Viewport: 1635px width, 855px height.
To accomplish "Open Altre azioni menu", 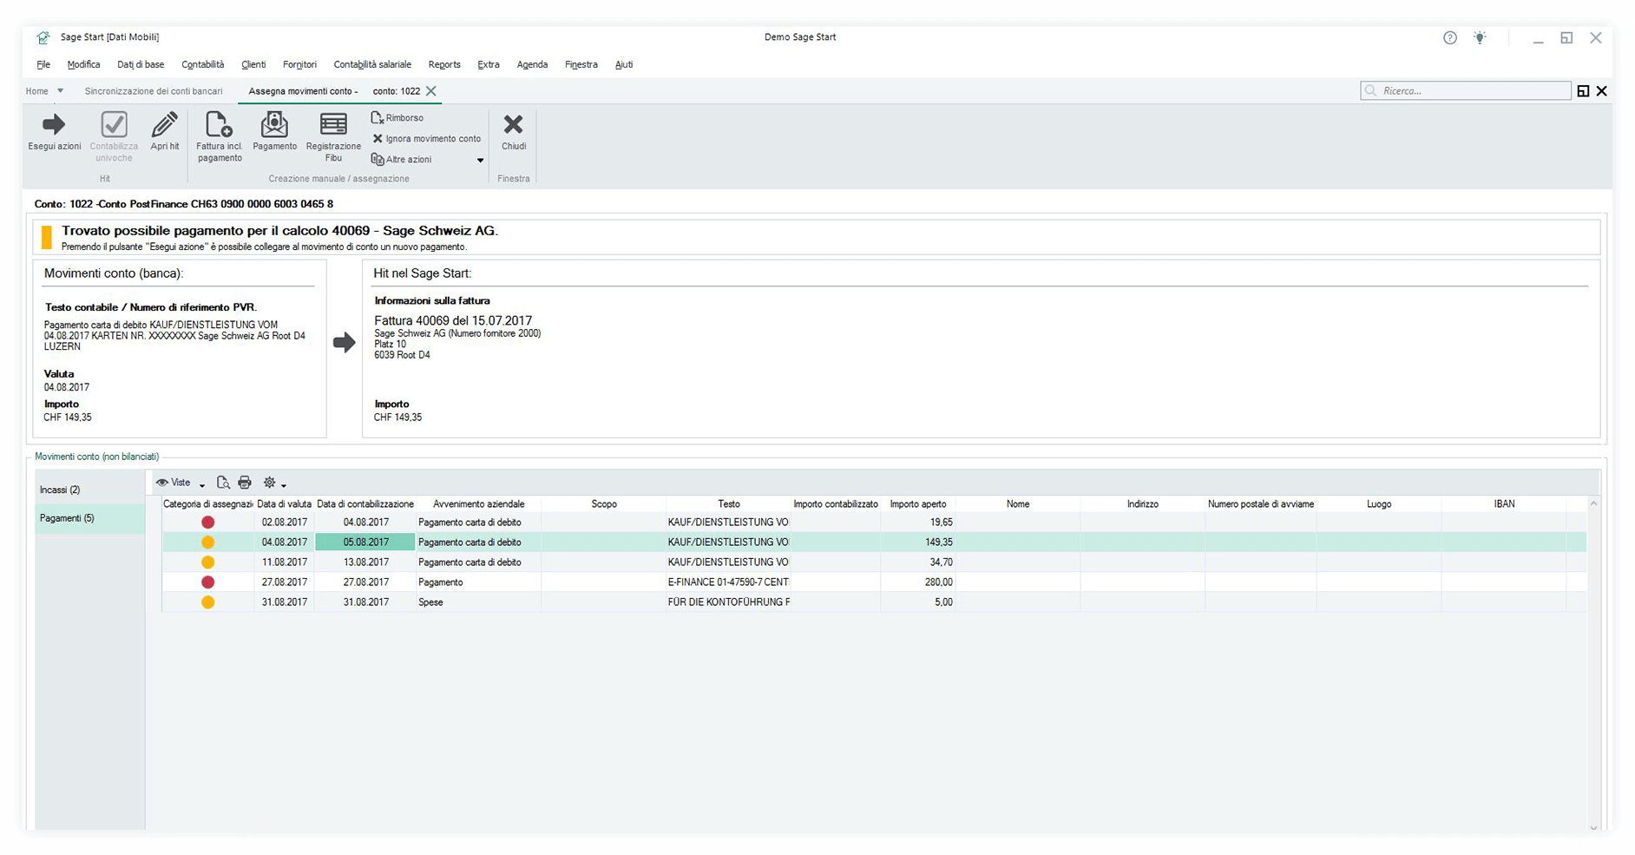I will click(401, 160).
